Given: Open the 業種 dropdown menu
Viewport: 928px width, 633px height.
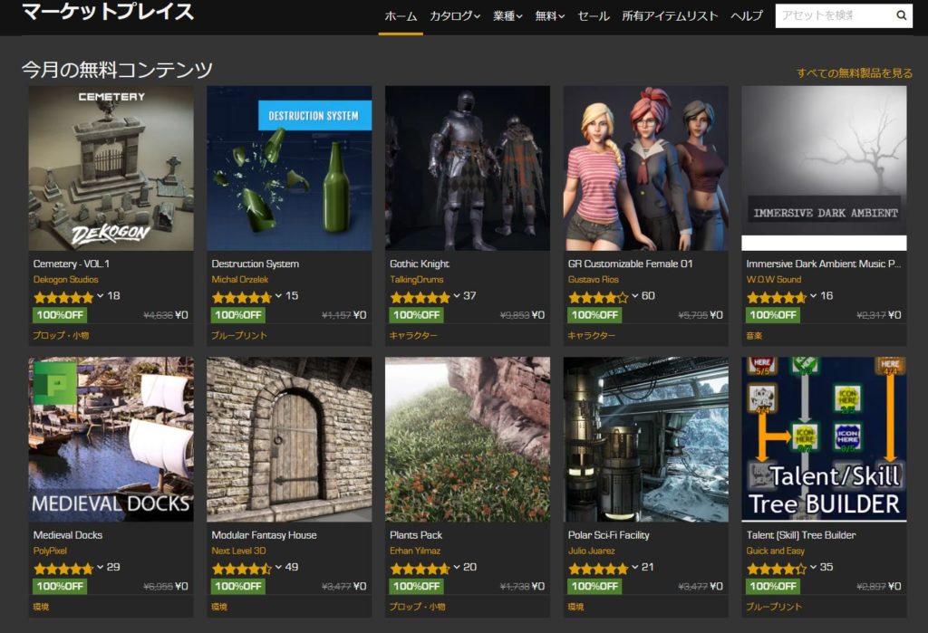Looking at the screenshot, I should pyautogui.click(x=507, y=16).
